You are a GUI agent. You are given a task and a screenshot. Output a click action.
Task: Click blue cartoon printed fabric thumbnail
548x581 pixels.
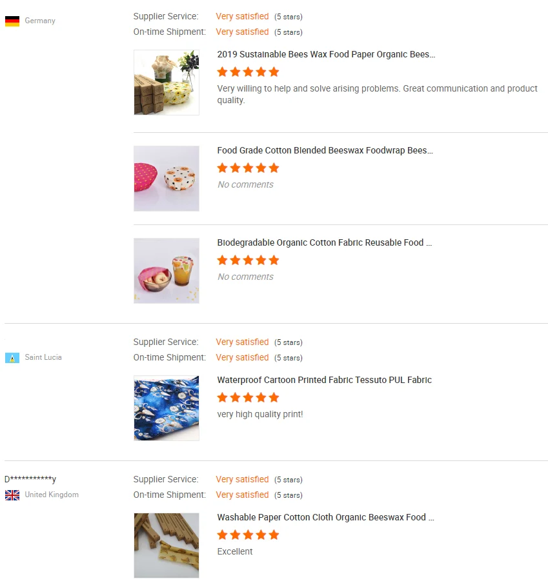click(x=167, y=408)
